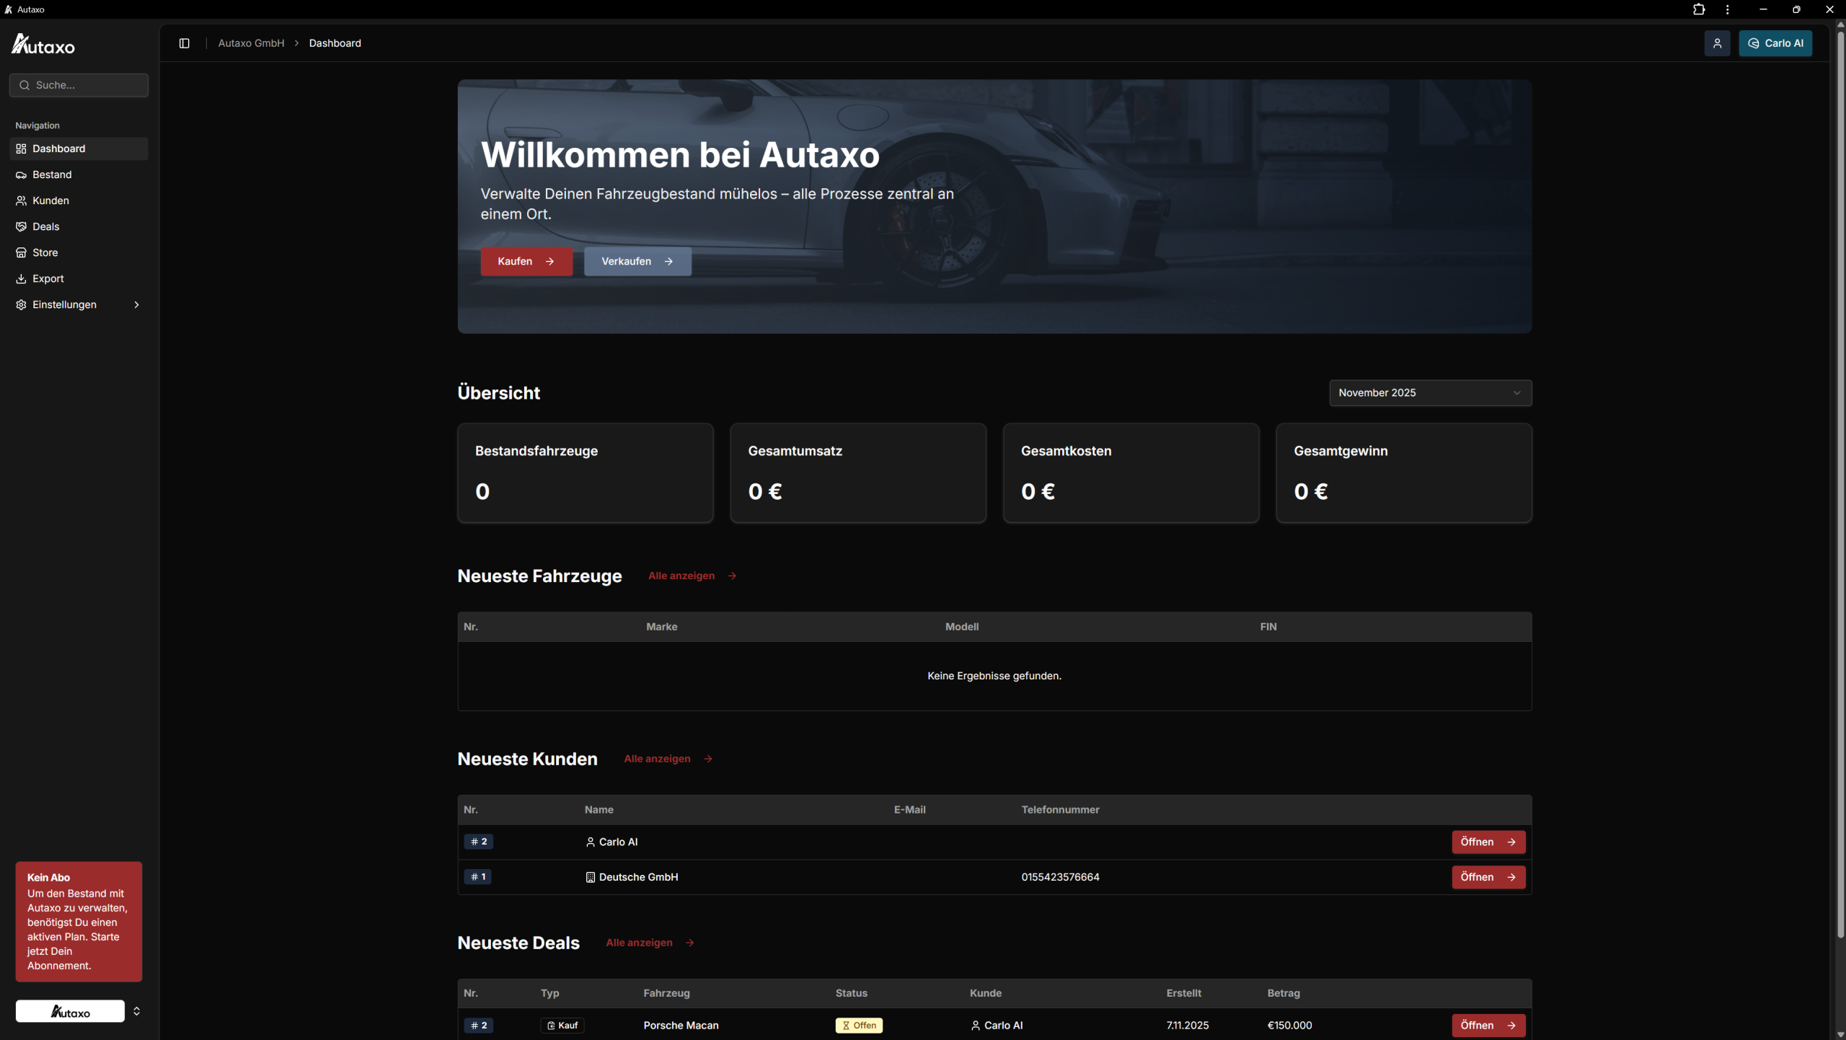Open the Export navigation item
This screenshot has width=1846, height=1040.
click(48, 278)
